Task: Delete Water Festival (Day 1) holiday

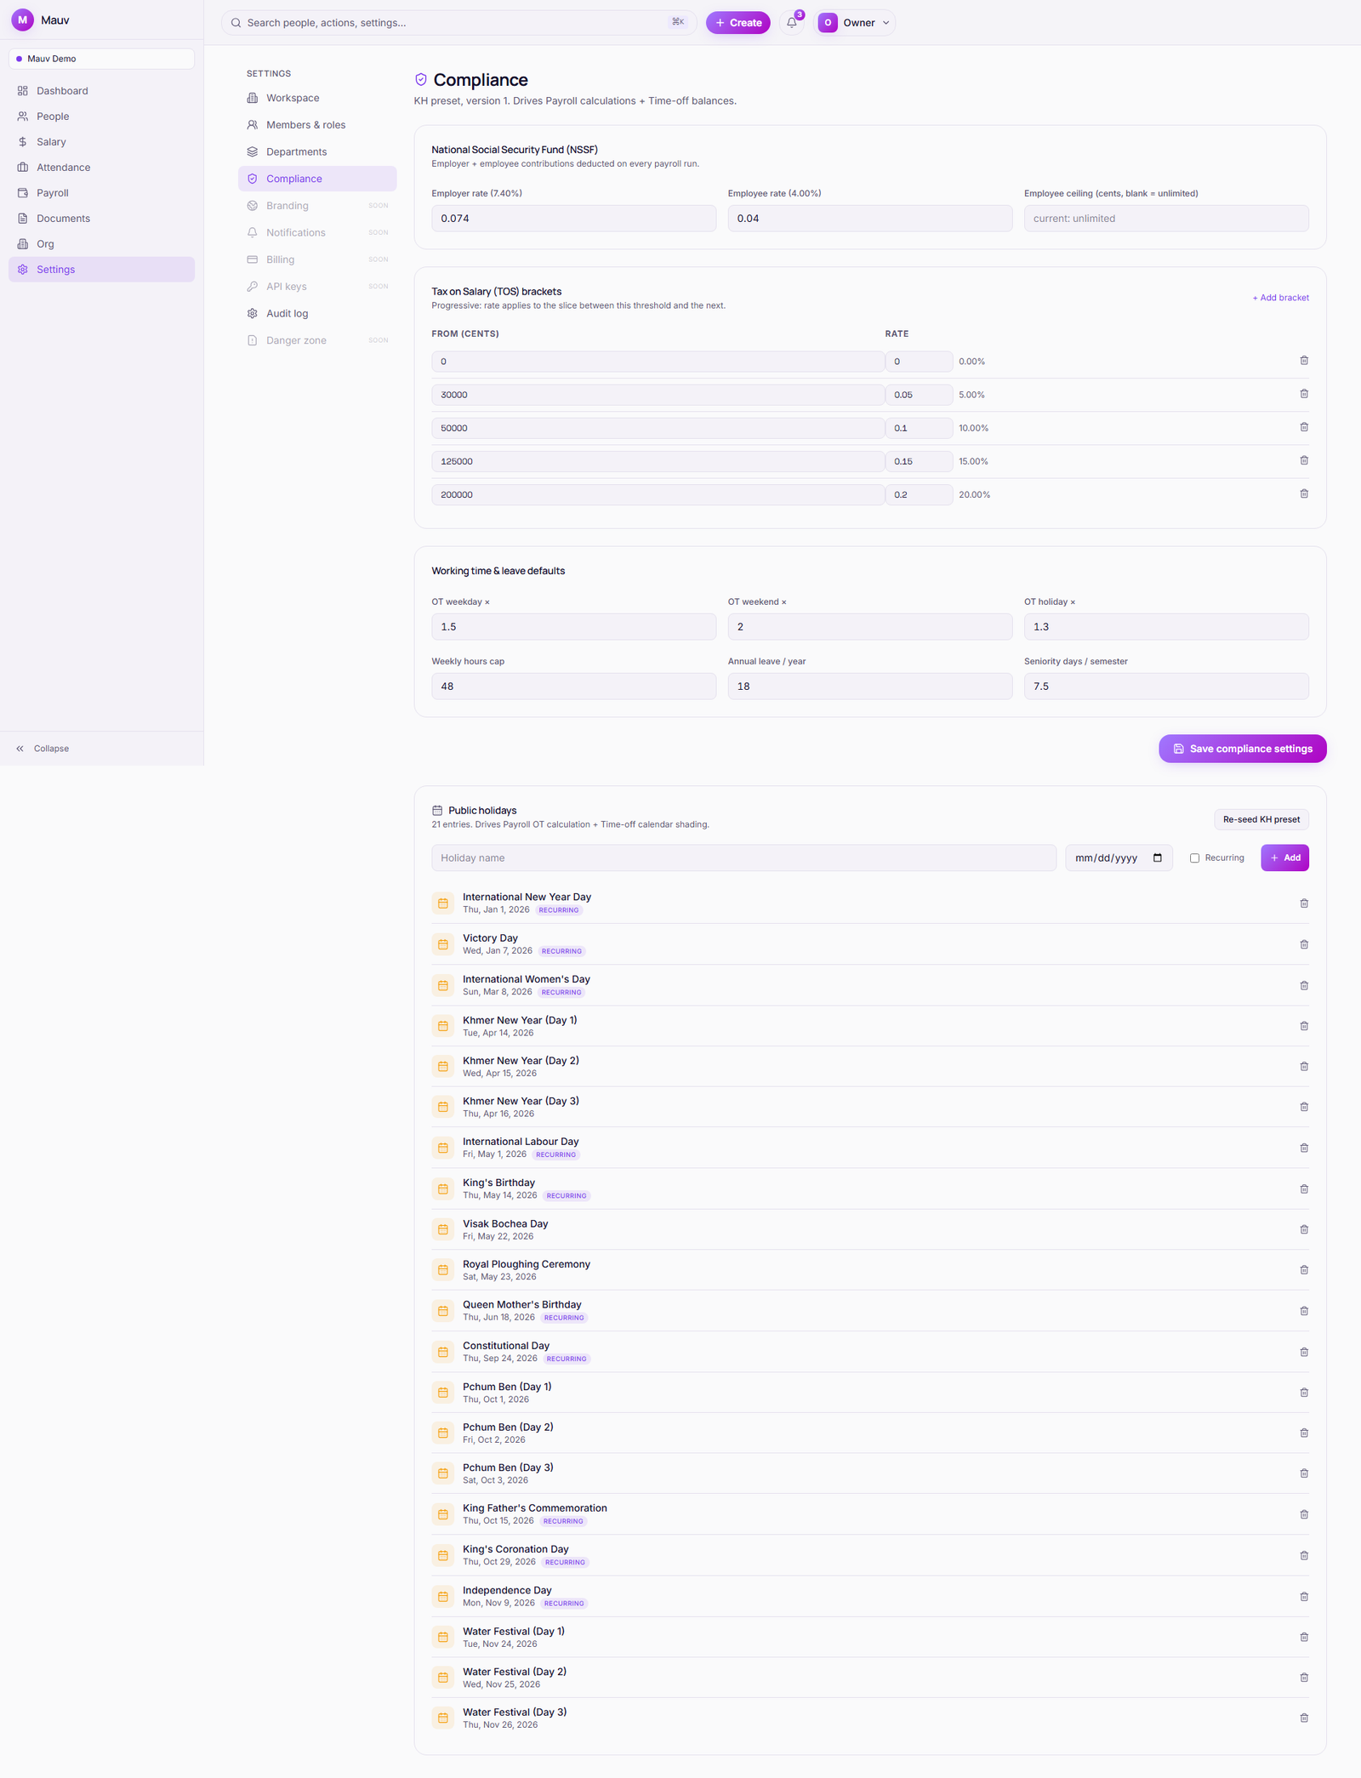Action: click(1304, 1637)
